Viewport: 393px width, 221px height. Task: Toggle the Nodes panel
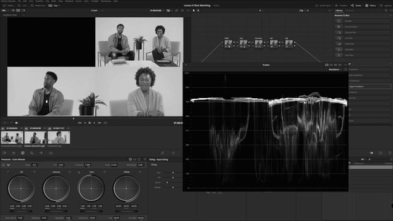coord(356,6)
